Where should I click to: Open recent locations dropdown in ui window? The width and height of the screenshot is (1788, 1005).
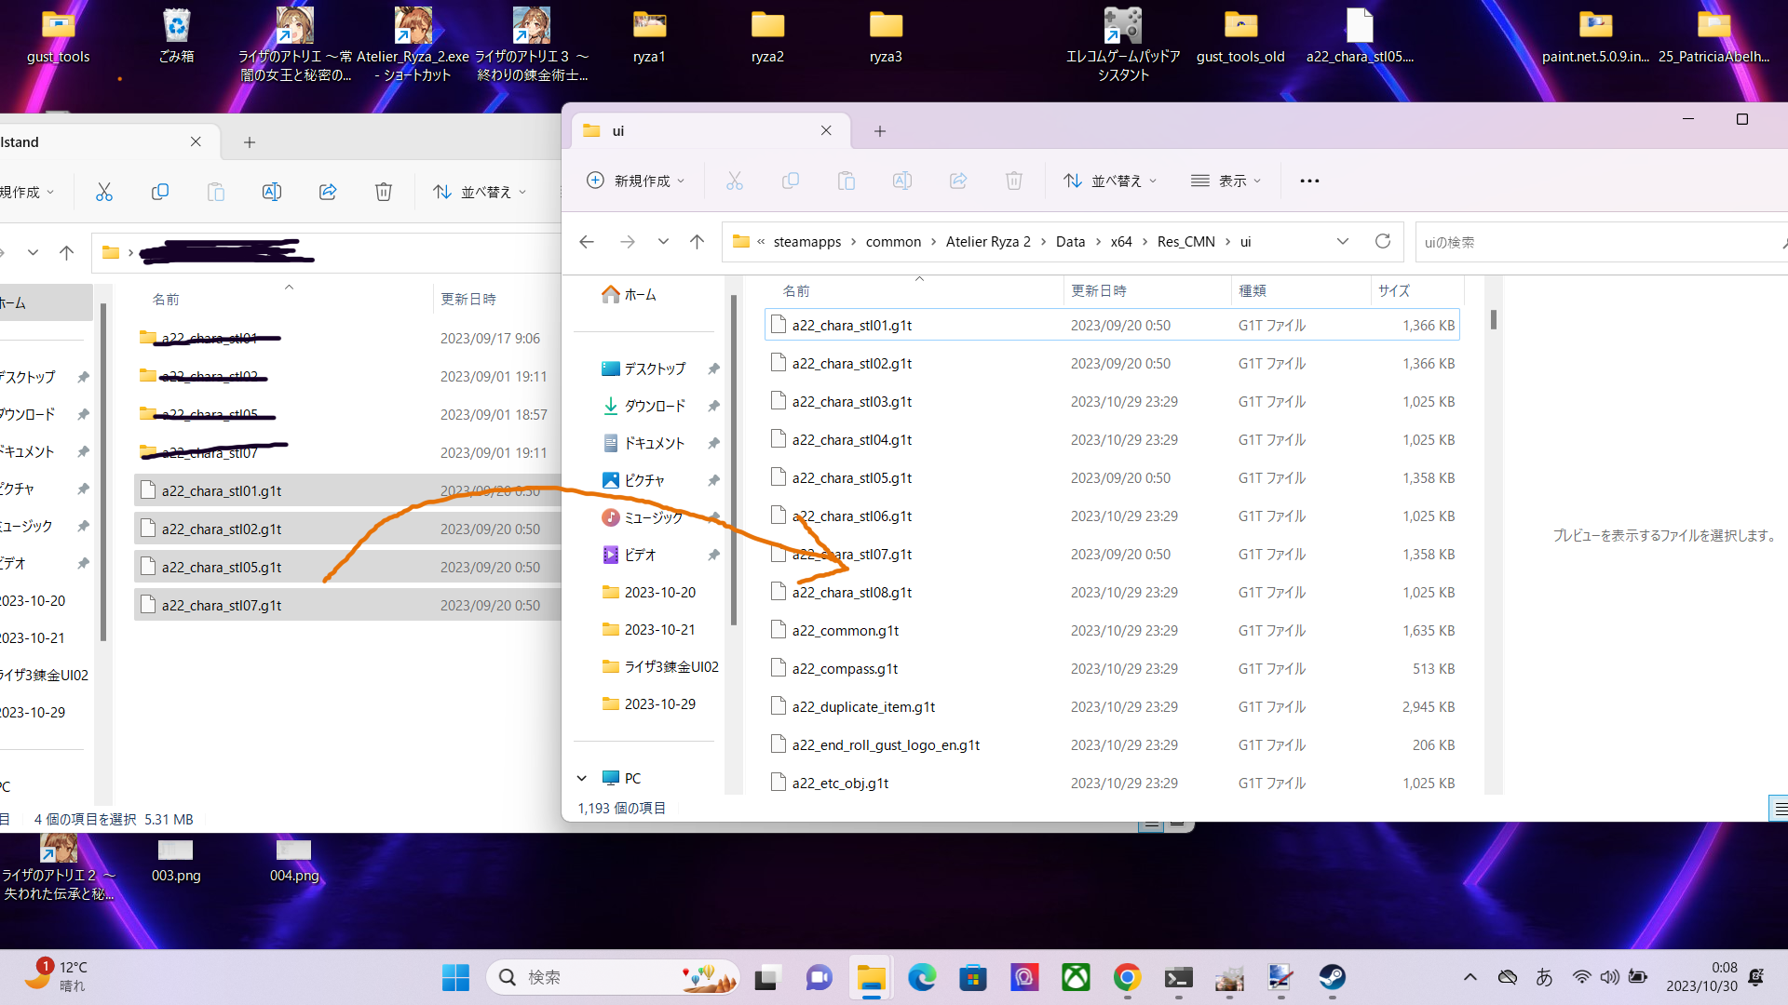[x=663, y=242]
